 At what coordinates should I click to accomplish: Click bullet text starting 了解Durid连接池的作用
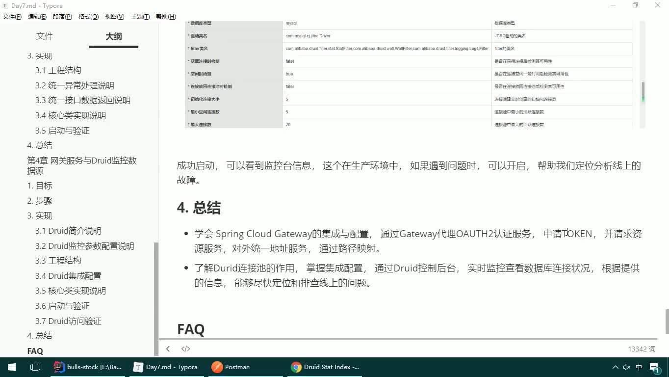pyautogui.click(x=417, y=275)
